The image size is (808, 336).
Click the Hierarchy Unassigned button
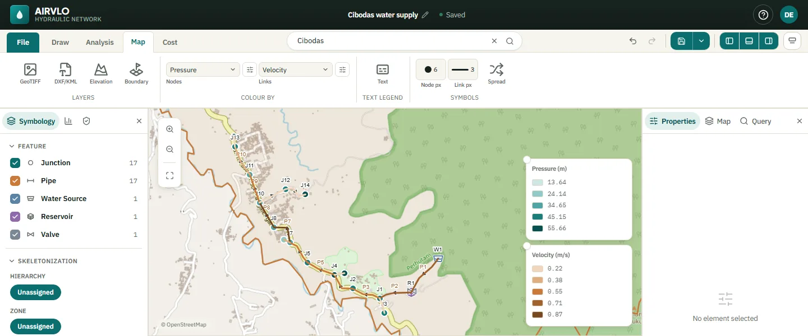point(35,292)
